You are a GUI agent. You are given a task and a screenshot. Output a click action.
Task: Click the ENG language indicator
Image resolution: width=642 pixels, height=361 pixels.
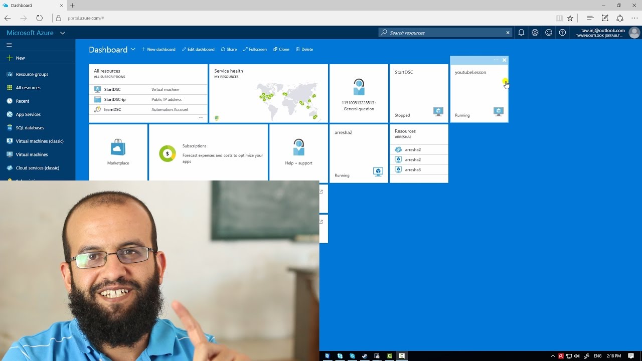pos(598,356)
